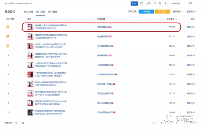The image size is (202, 131).
Task: Open trend analysis for the 22,049 row
Action: click(191, 56)
